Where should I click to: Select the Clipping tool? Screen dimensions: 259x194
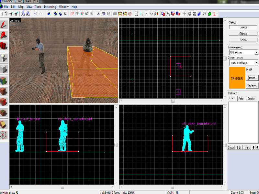pos(4,124)
